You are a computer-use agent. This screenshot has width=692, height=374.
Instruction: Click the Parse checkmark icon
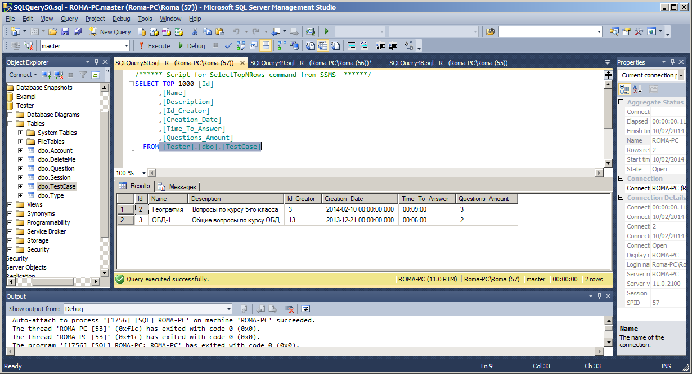coord(228,46)
